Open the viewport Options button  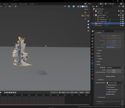point(87,9)
